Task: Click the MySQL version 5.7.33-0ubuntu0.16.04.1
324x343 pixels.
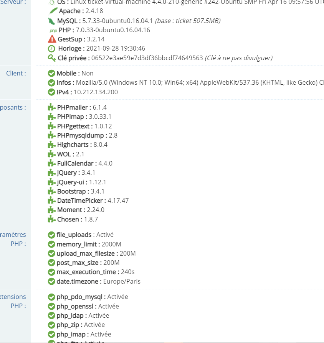Action: (117, 21)
